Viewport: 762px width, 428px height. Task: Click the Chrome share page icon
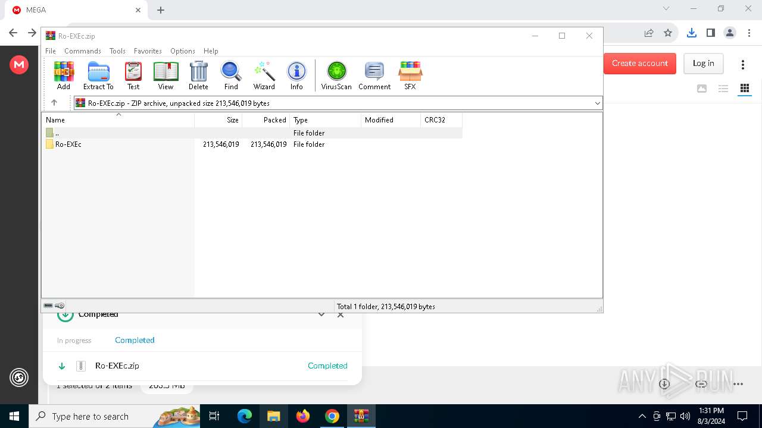coord(649,33)
